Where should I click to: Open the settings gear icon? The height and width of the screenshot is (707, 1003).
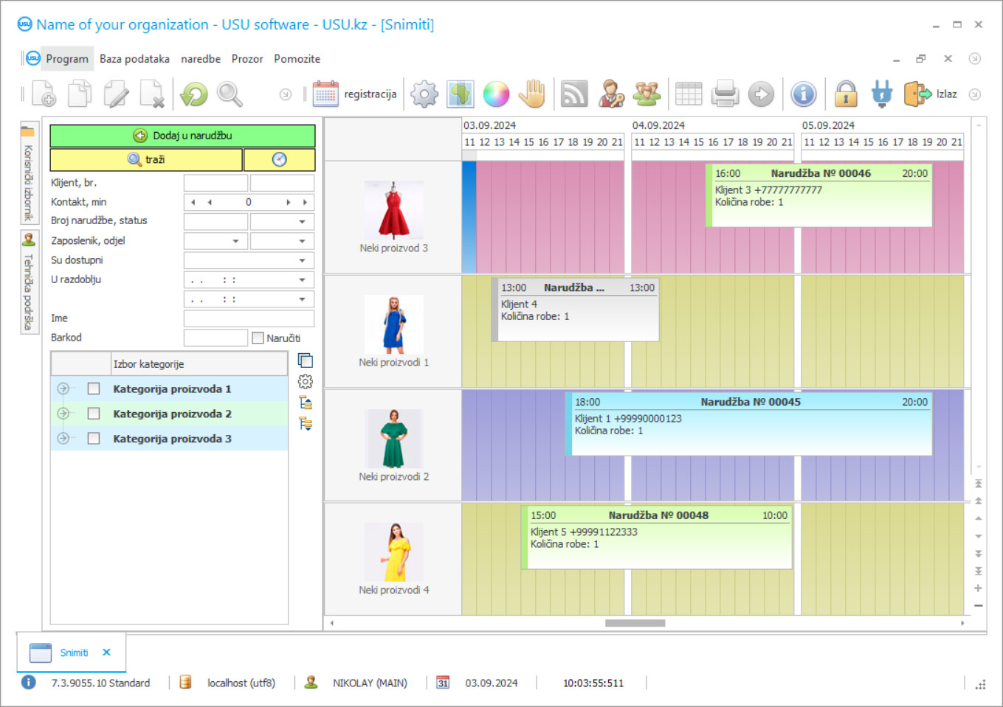click(424, 94)
